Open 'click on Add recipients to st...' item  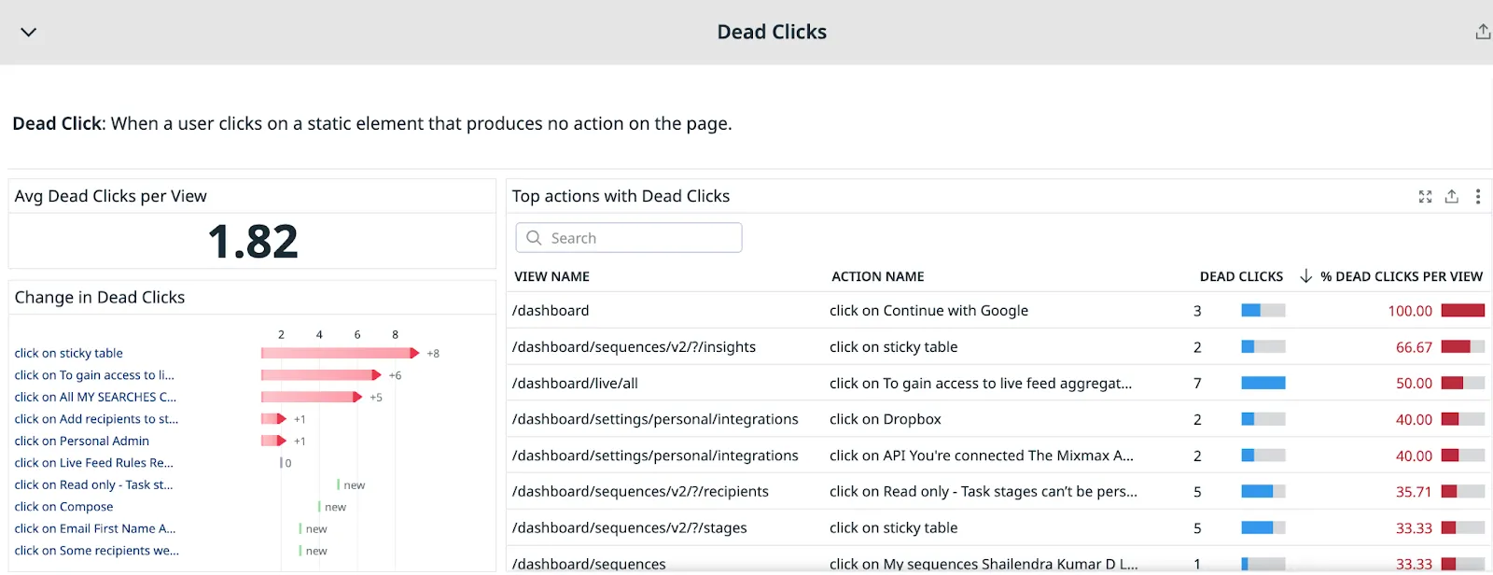96,419
